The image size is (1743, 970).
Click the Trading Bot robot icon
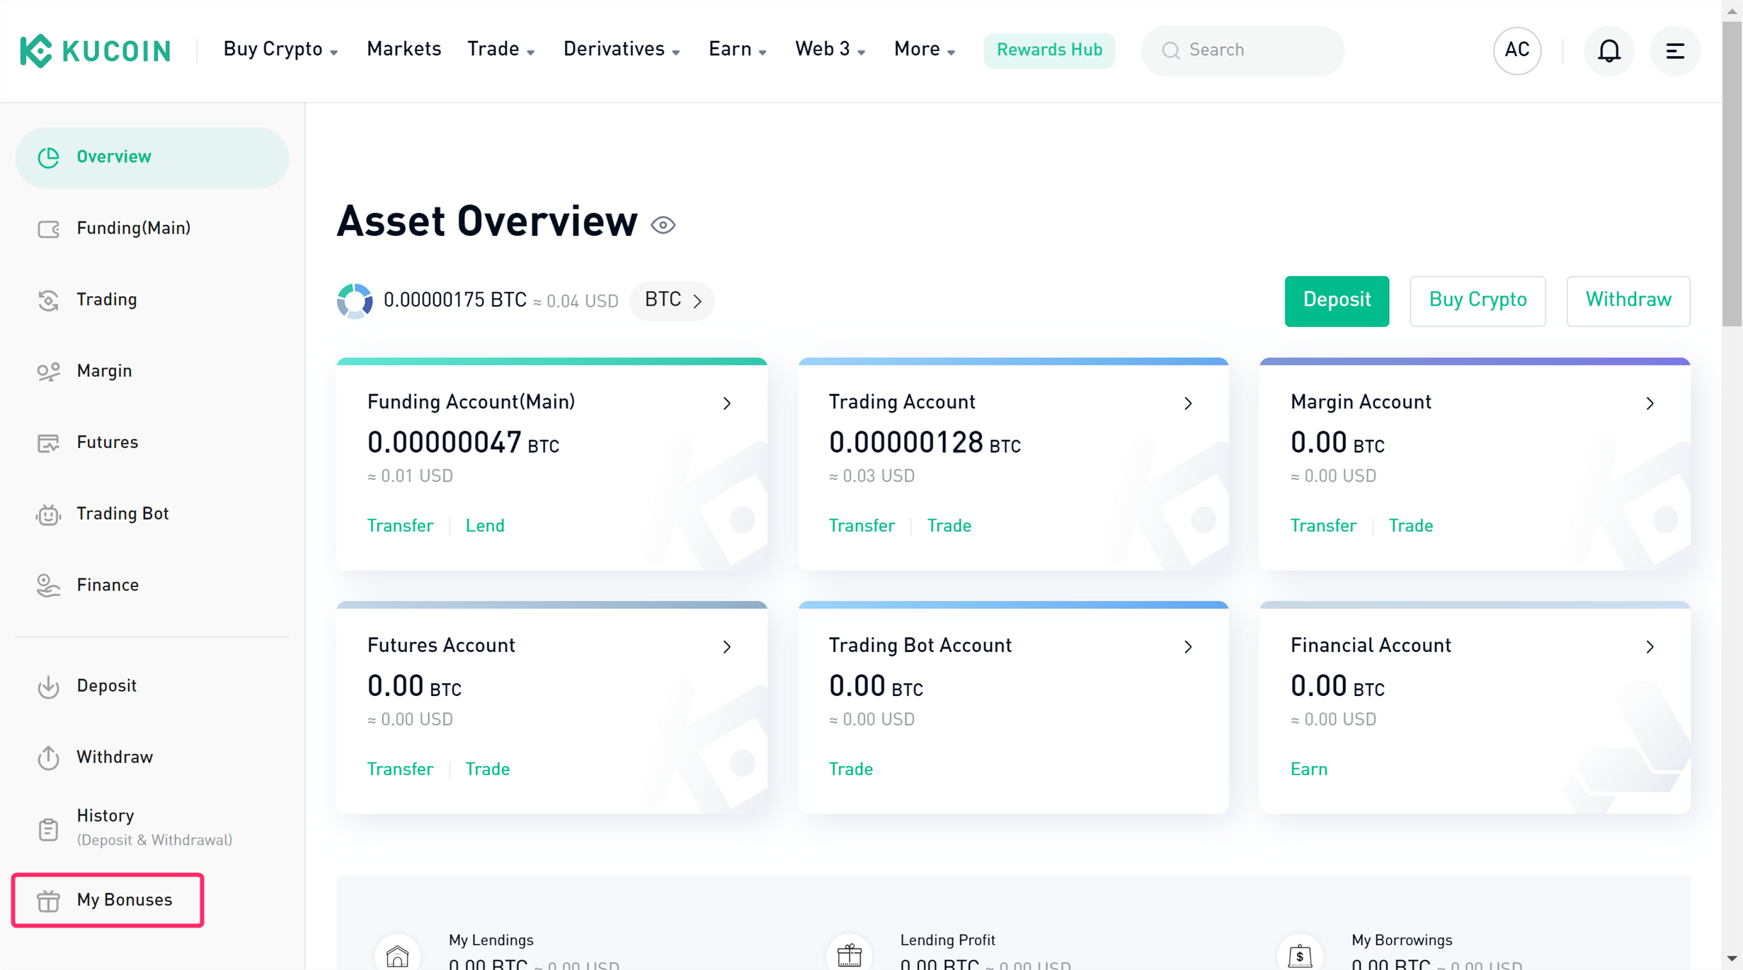point(48,515)
